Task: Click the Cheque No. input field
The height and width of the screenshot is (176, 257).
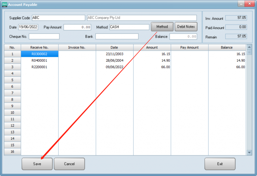Action: tap(44, 36)
